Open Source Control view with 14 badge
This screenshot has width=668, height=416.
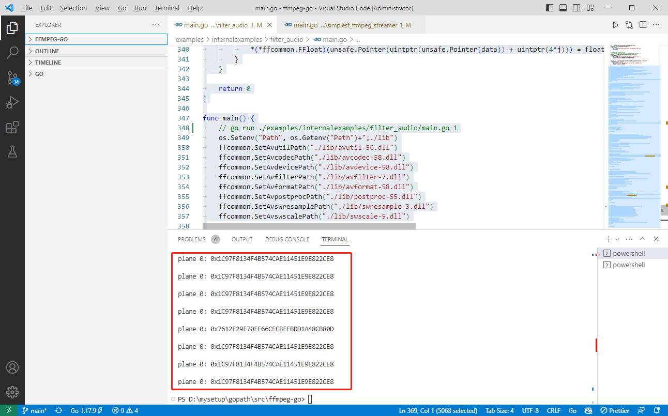(x=12, y=78)
